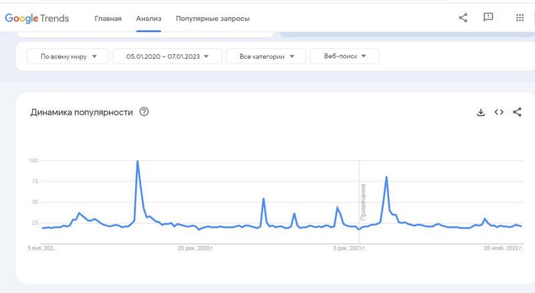Share the popularity chart
This screenshot has width=535, height=293.
[x=517, y=112]
